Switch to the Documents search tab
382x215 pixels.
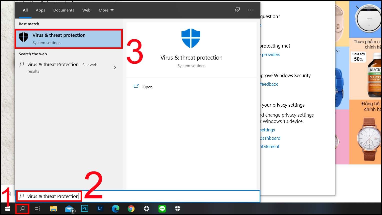(64, 10)
